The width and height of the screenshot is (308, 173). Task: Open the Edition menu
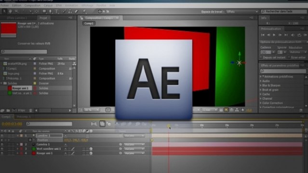tap(16, 5)
